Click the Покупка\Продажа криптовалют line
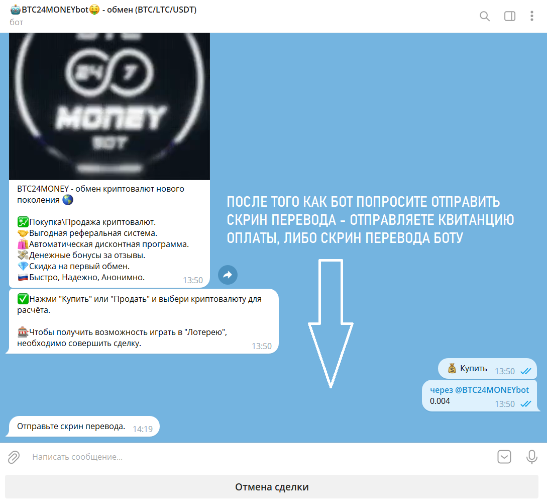 [x=86, y=222]
